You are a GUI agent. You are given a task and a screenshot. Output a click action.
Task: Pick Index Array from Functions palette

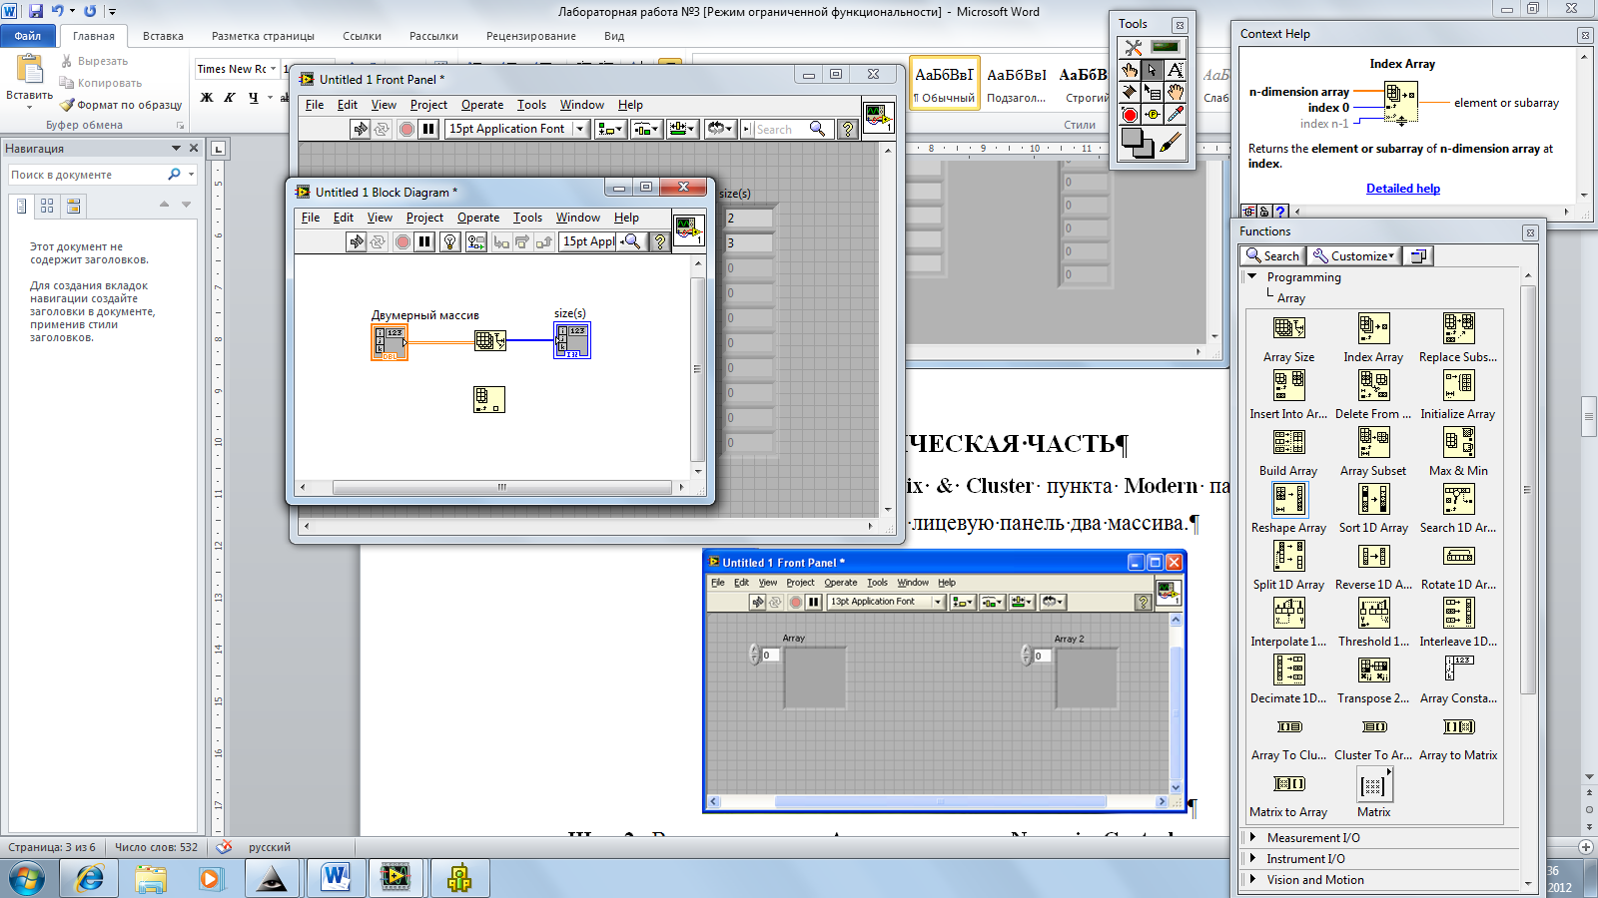1373,328
